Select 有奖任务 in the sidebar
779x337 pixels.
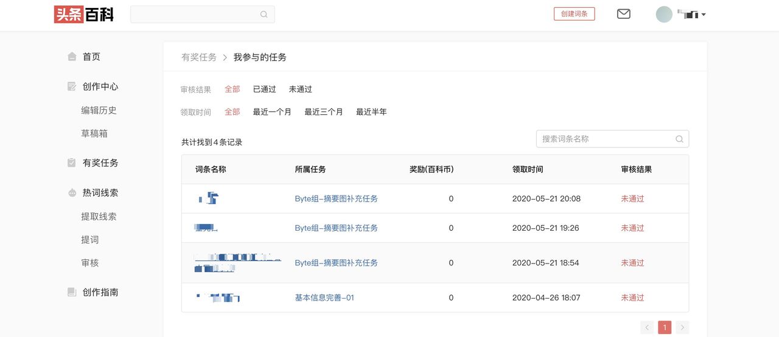pyautogui.click(x=100, y=163)
